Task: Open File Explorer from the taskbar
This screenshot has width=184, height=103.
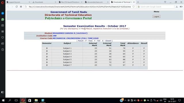Action: pyautogui.click(x=36, y=100)
